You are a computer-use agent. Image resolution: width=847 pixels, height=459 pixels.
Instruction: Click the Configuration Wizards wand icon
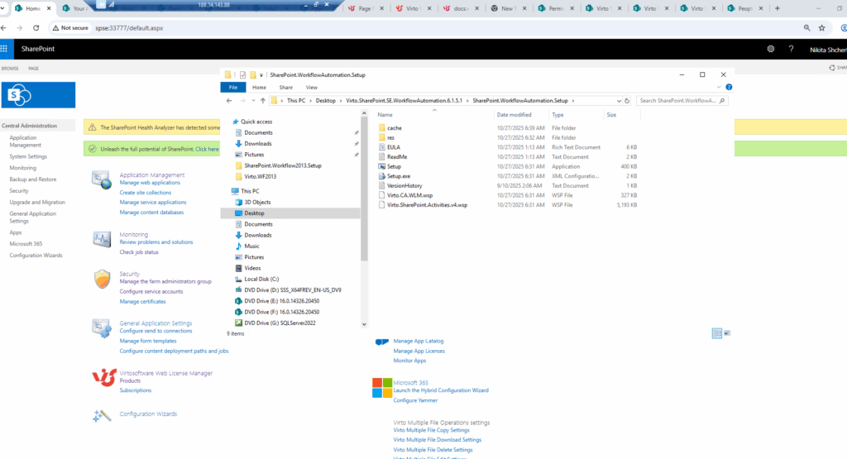click(102, 415)
